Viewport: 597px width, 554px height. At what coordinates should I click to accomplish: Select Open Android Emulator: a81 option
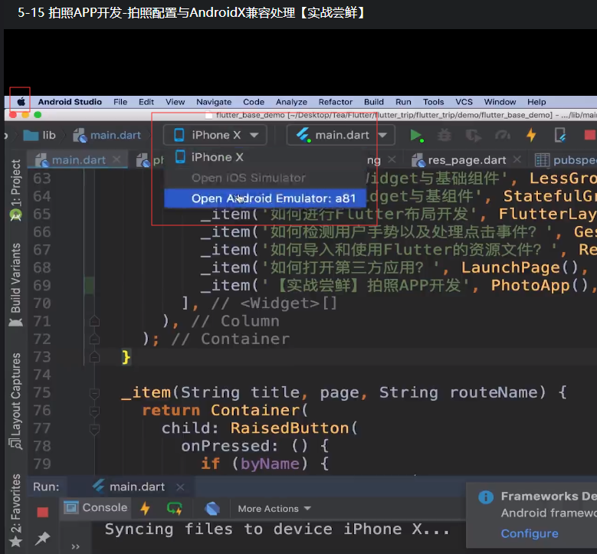point(273,198)
